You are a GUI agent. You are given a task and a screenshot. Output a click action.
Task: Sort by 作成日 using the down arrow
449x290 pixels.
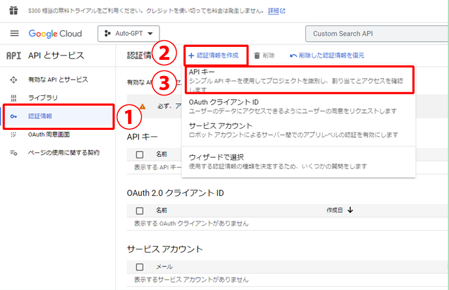click(x=350, y=210)
